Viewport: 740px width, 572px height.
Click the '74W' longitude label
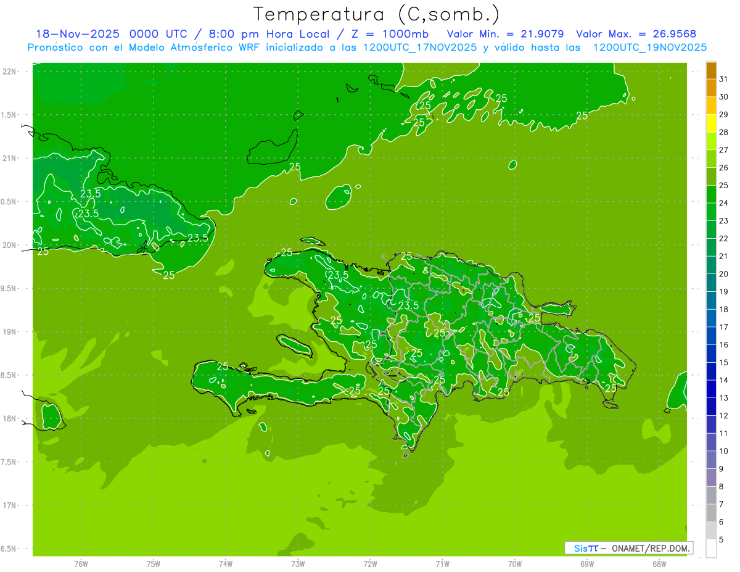point(226,564)
